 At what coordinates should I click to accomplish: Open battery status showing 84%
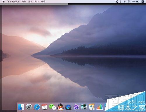point(135,1)
